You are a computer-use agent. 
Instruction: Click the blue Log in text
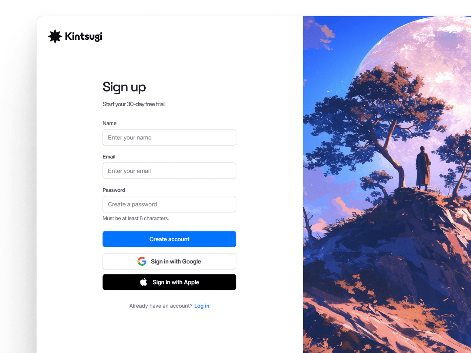[202, 306]
